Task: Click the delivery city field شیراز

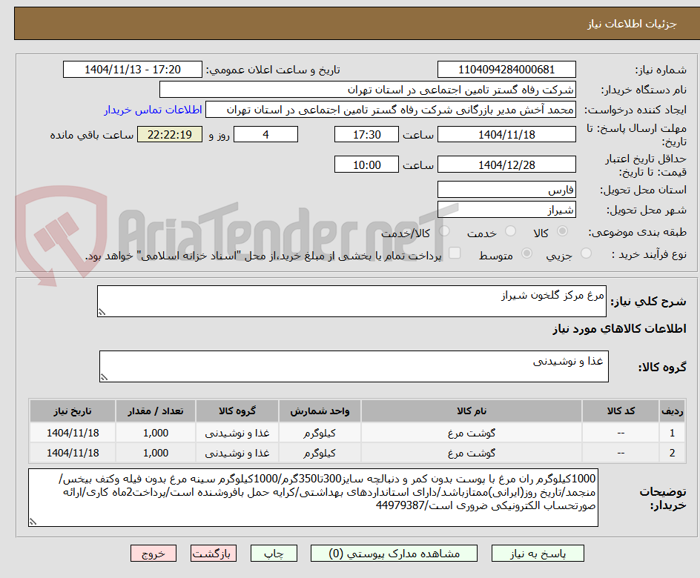Action: coord(506,210)
